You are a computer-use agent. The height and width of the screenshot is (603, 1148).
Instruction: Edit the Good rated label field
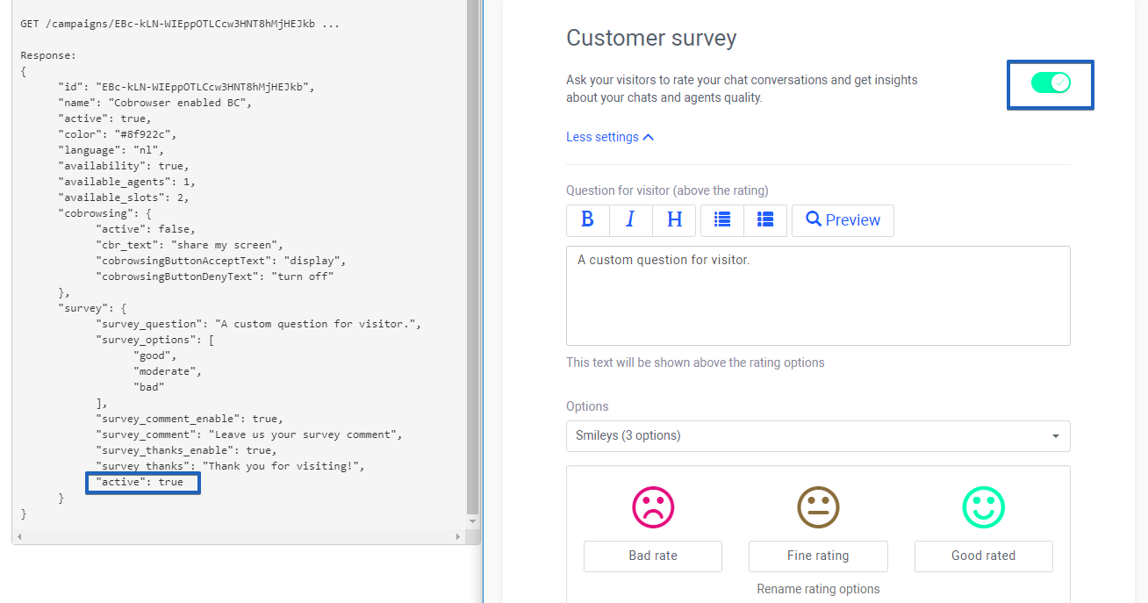point(983,556)
